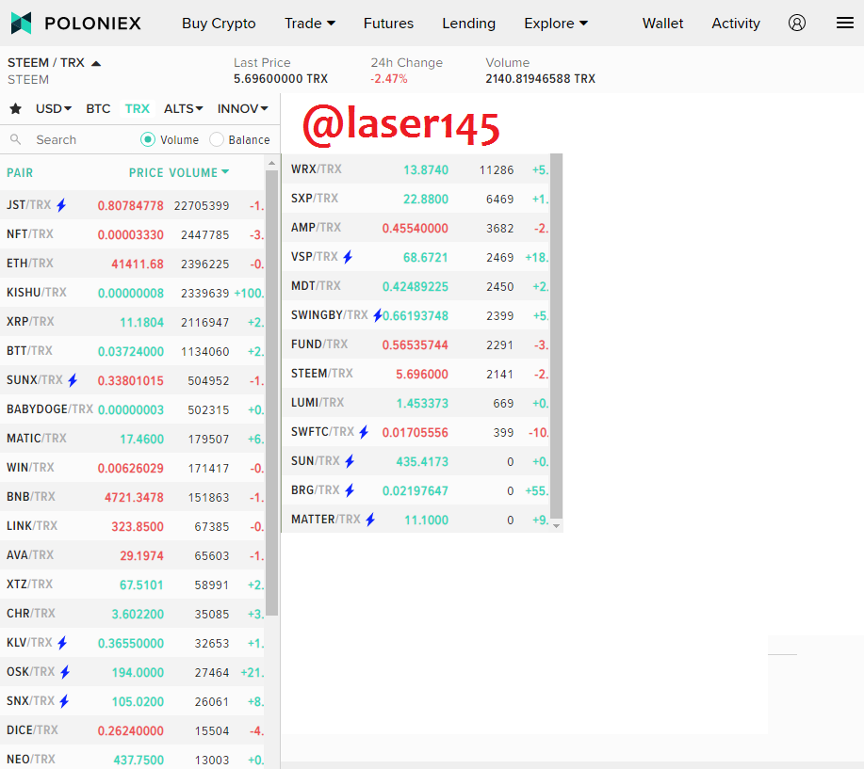Sort the list by PAIR header

(x=20, y=172)
